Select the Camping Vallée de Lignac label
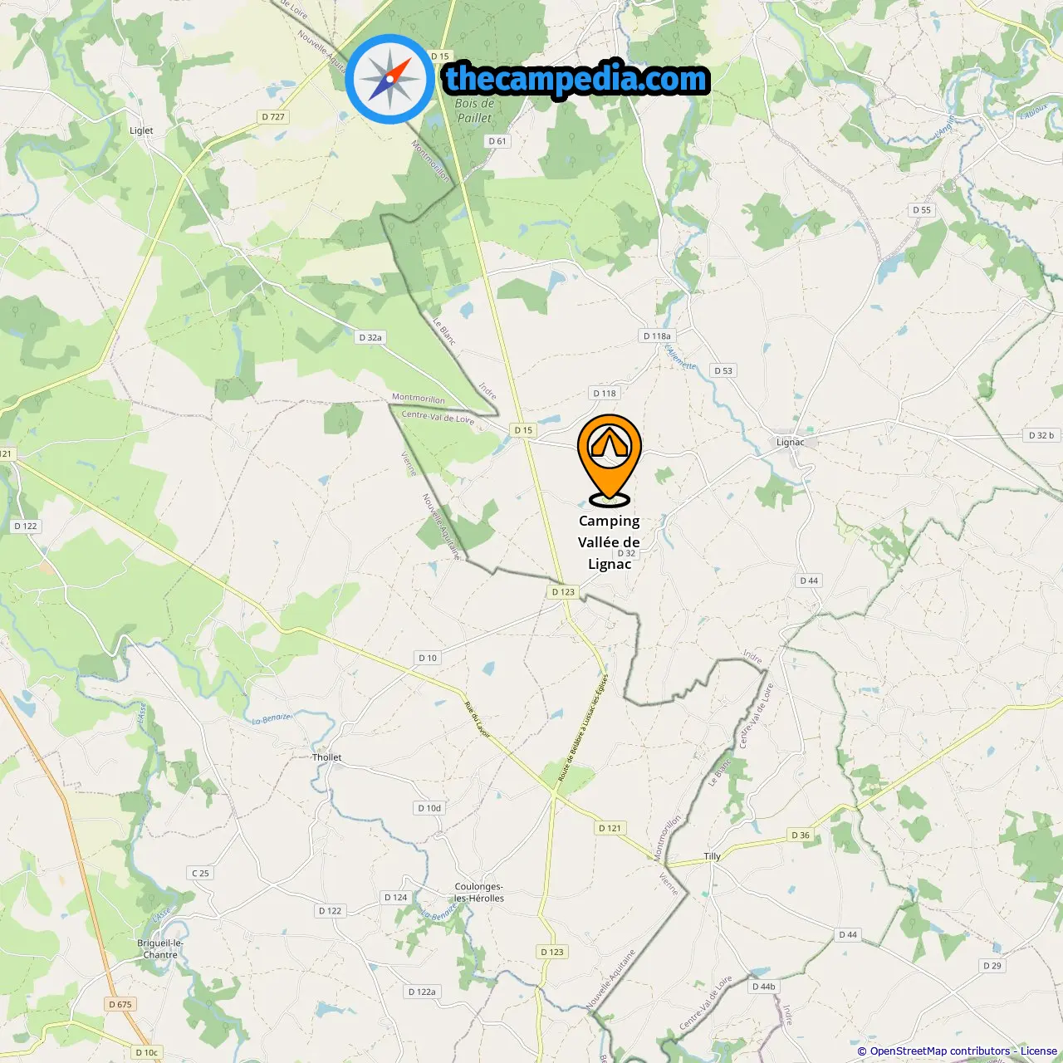The width and height of the screenshot is (1063, 1063). (610, 542)
